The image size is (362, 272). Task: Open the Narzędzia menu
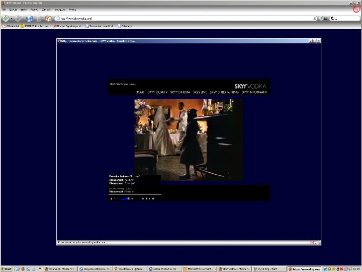point(60,10)
